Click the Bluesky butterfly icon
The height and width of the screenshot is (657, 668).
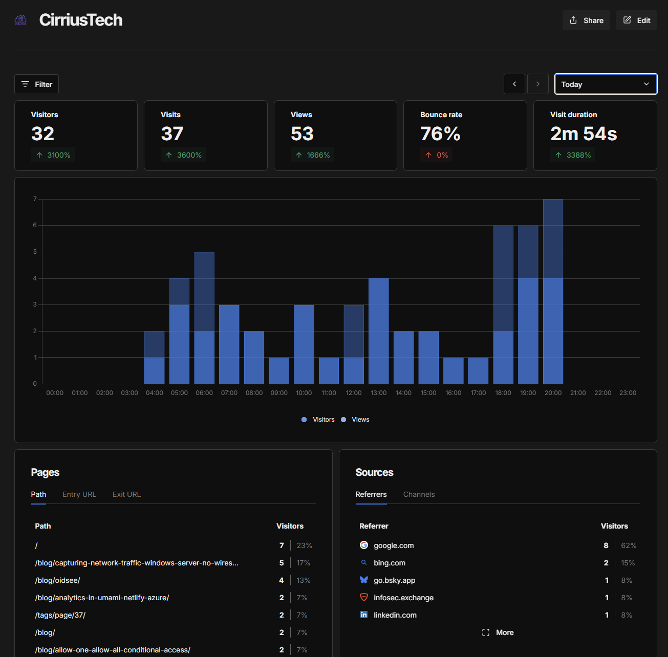point(364,580)
